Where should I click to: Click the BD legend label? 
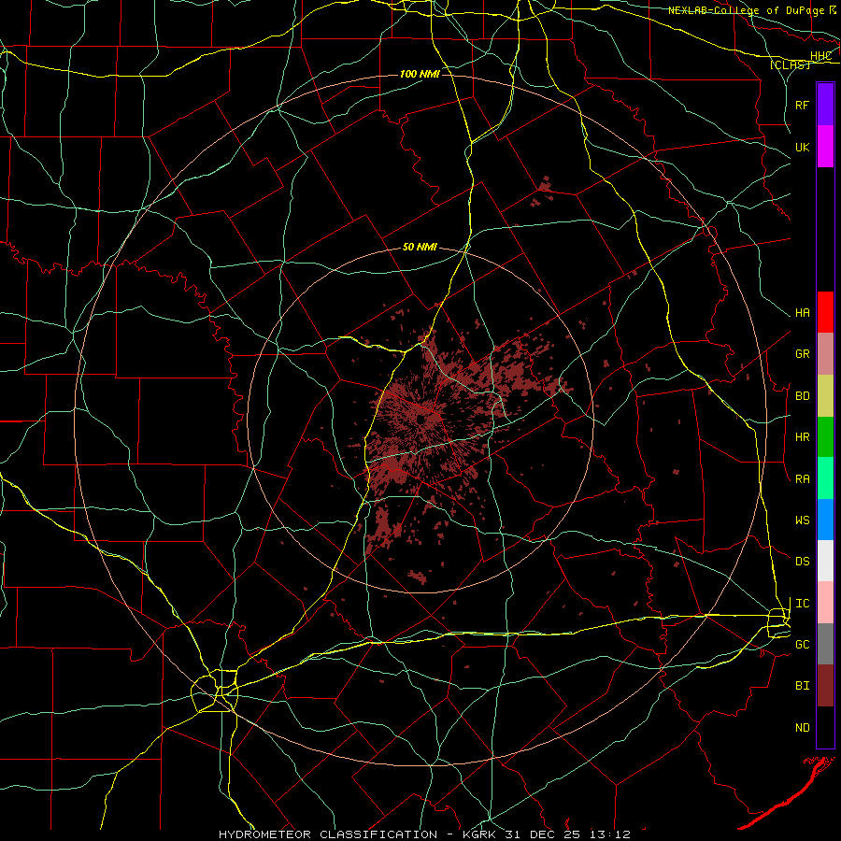pos(803,396)
